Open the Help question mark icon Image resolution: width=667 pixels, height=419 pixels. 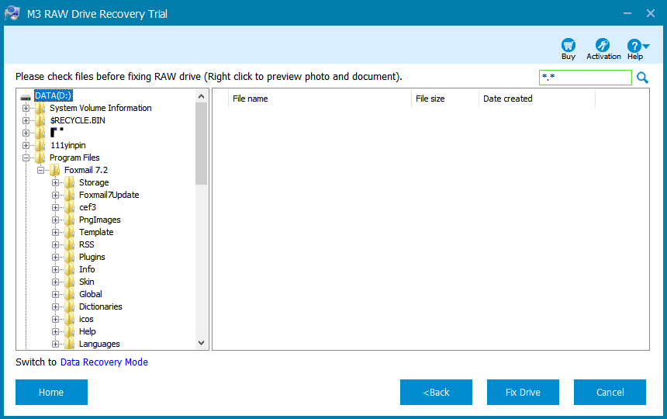coord(634,46)
